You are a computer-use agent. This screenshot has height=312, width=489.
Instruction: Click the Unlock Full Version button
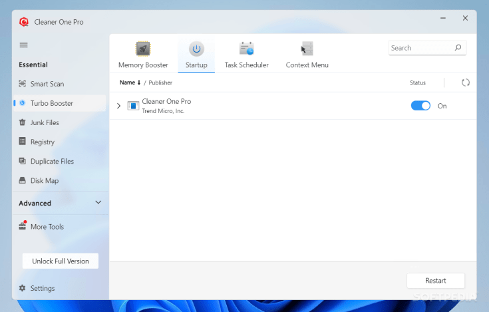coord(61,261)
